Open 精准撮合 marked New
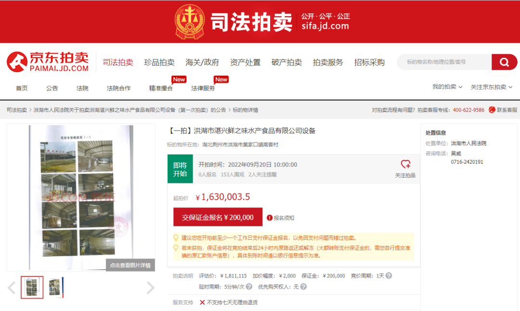 [161, 88]
